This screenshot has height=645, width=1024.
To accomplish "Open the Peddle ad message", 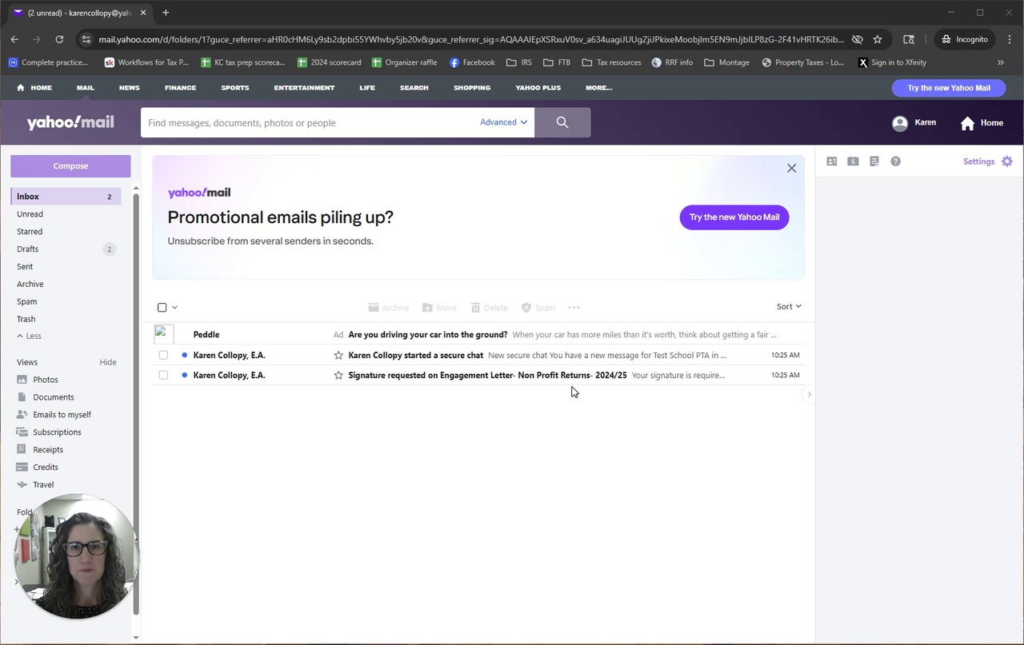I will (478, 335).
